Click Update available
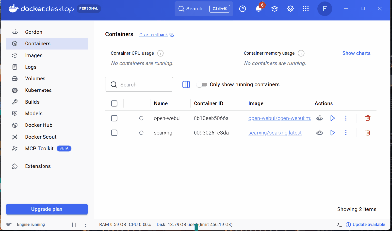Screen dimensions: 392x231 tap(366, 225)
